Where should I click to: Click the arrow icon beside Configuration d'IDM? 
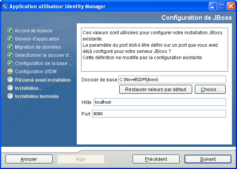click(10, 72)
